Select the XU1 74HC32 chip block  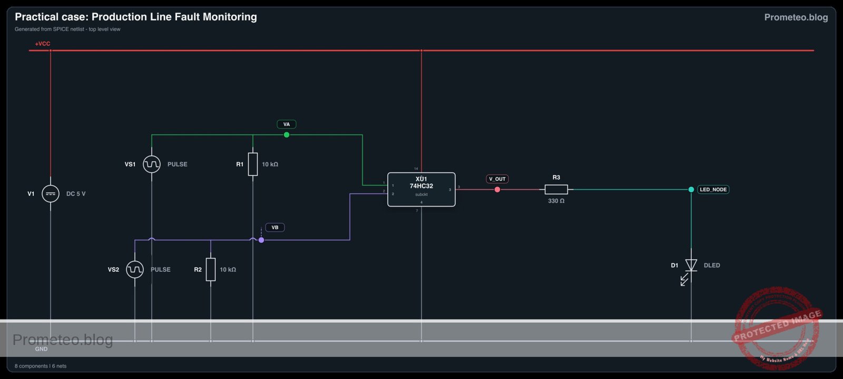[421, 189]
